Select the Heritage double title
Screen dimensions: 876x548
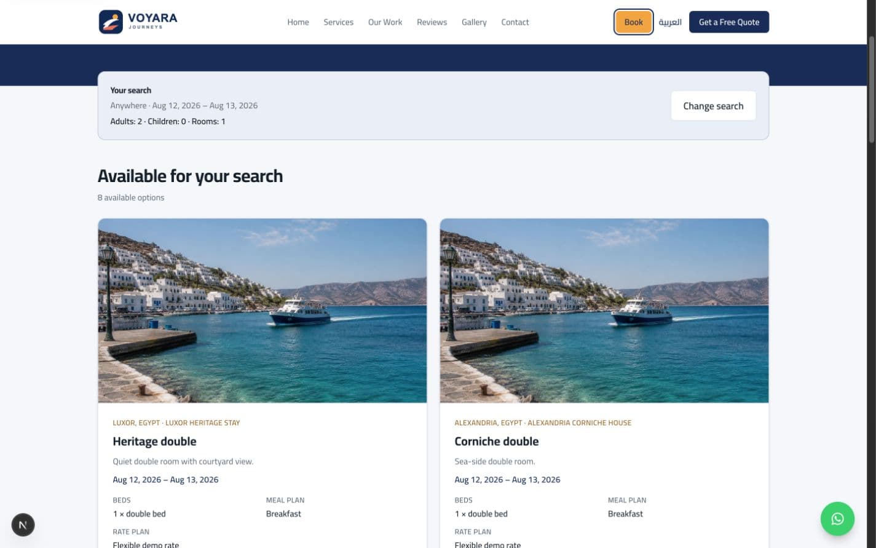click(154, 442)
